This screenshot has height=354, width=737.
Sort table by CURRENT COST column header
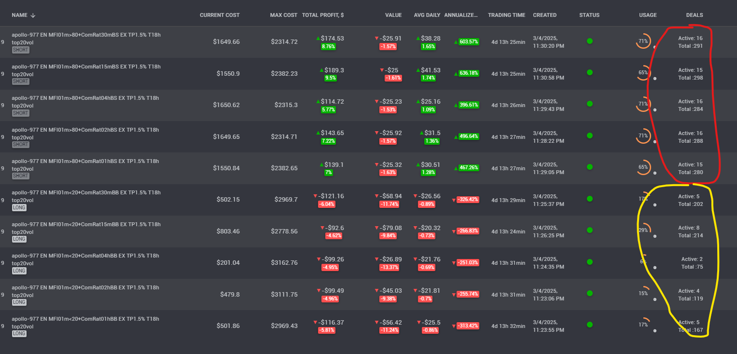(x=220, y=15)
